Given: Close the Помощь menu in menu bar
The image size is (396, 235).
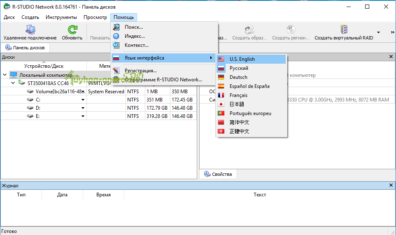Looking at the screenshot, I should 124,17.
